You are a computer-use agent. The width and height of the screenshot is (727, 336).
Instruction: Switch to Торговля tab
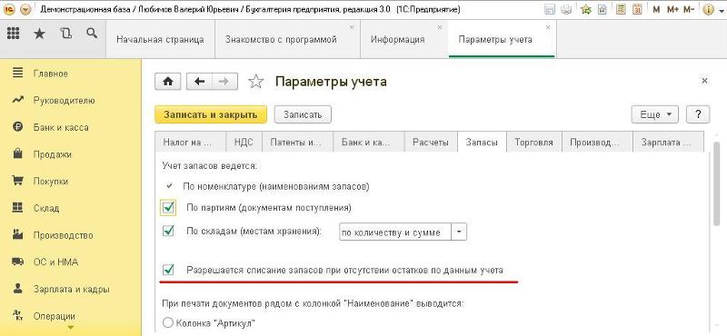tap(534, 143)
